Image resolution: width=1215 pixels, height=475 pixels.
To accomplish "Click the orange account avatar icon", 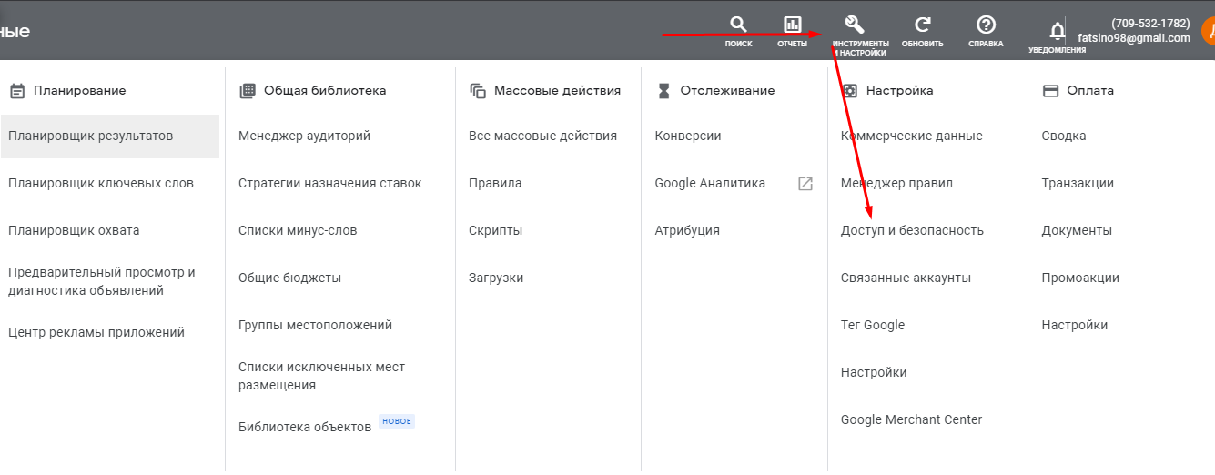I will point(1207,30).
